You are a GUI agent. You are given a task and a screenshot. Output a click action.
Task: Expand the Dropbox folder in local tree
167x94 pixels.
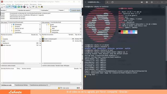click(12, 27)
